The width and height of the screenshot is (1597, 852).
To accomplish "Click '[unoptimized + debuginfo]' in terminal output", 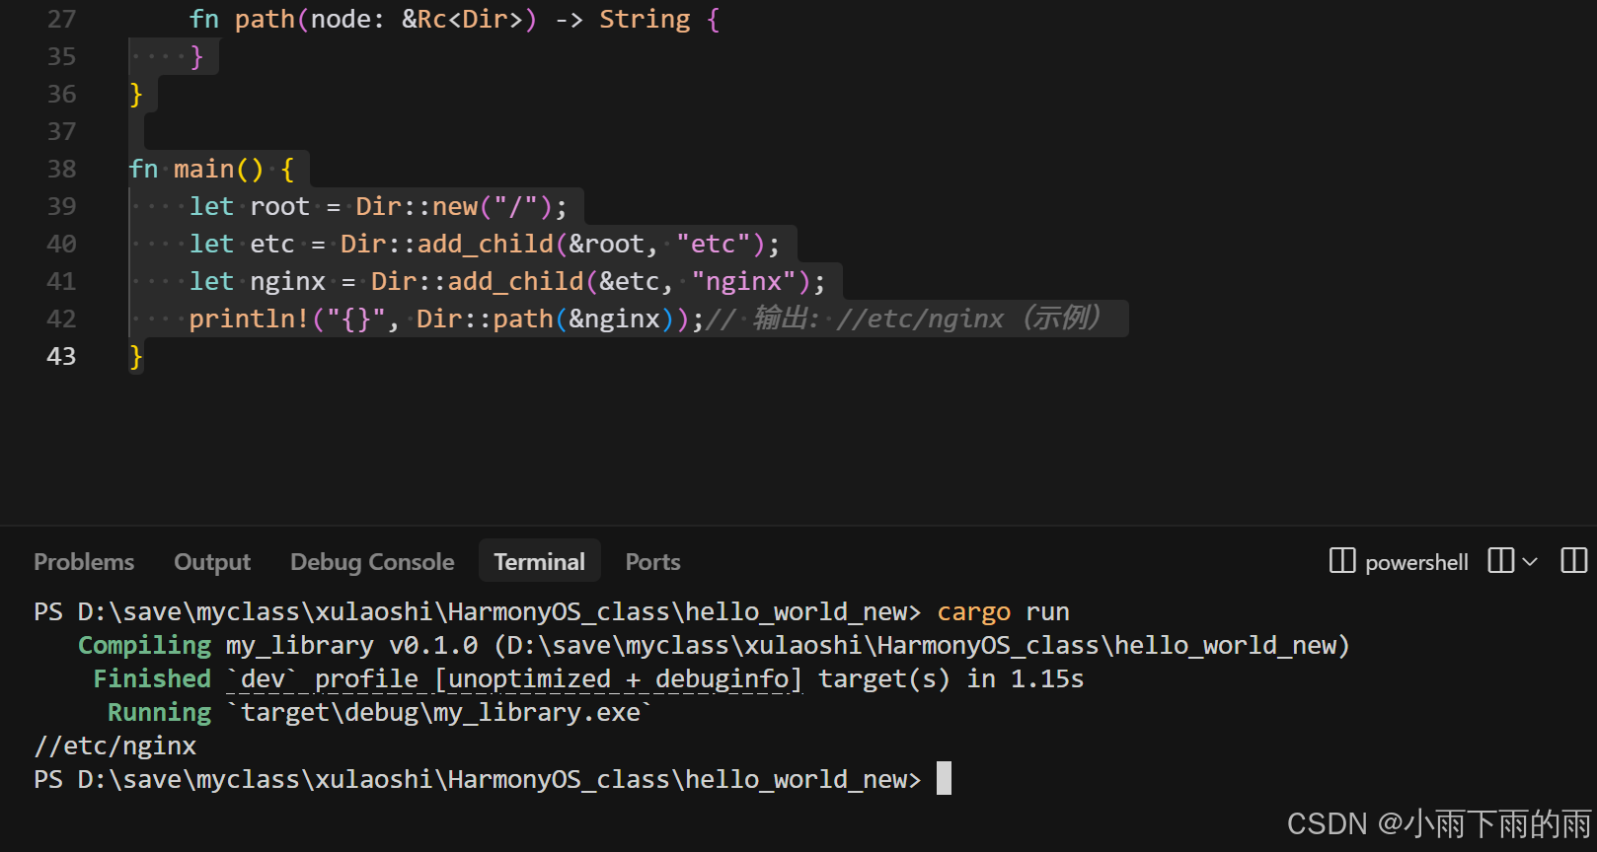I will (x=618, y=678).
